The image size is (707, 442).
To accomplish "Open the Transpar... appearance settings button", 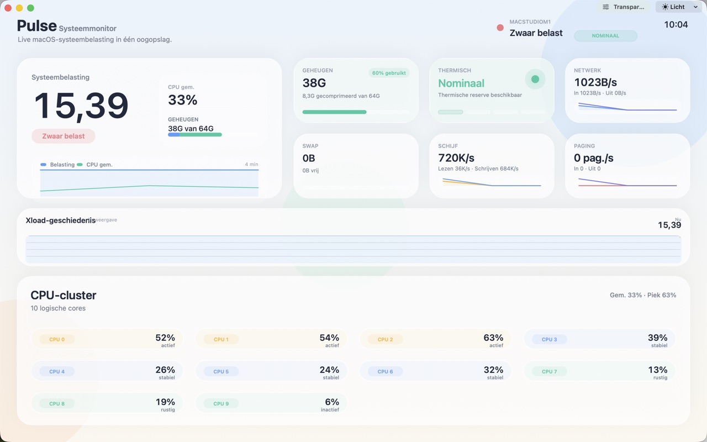I will click(624, 7).
